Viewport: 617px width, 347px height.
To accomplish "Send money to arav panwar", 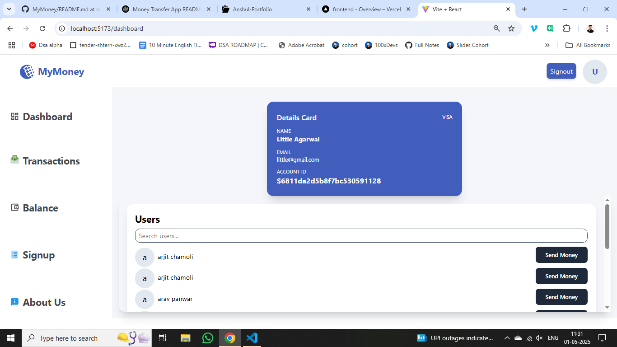I will coord(561,297).
